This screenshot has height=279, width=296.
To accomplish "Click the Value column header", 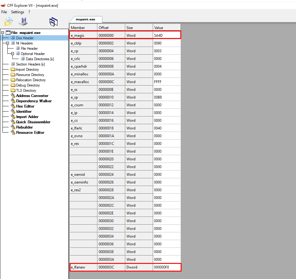I will [x=167, y=28].
